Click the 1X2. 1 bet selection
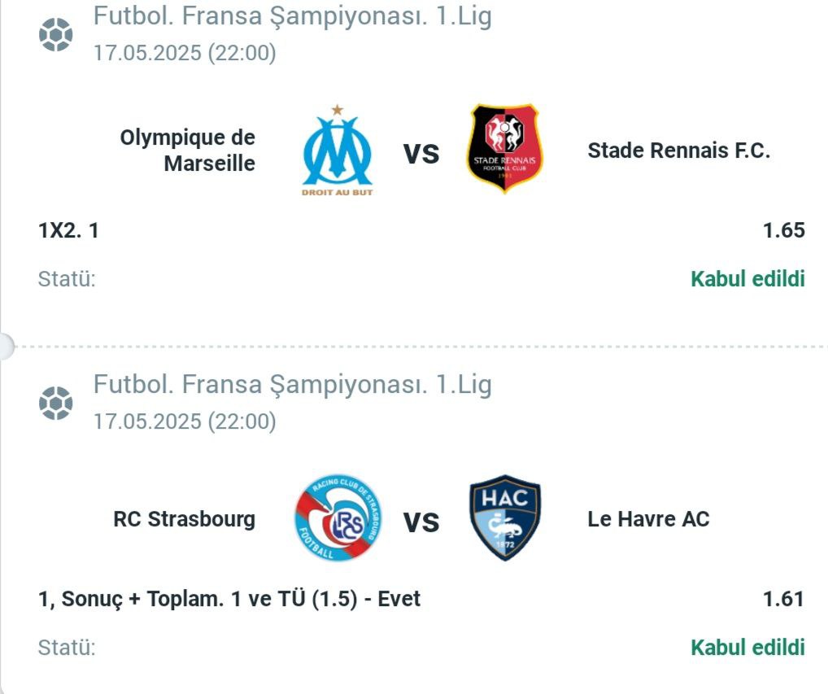 pyautogui.click(x=68, y=231)
